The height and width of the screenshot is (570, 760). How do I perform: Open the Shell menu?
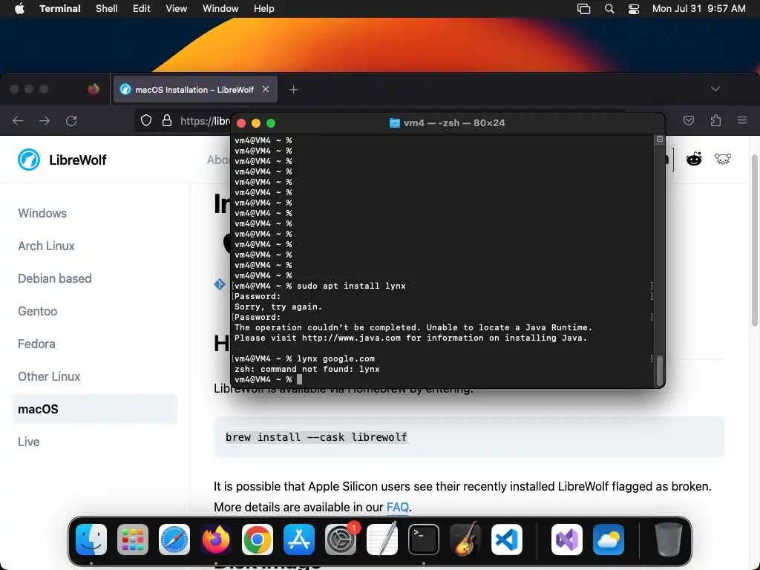click(107, 9)
